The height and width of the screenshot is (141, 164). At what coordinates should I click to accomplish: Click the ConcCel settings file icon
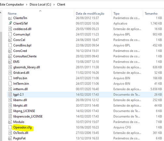tap(10, 40)
